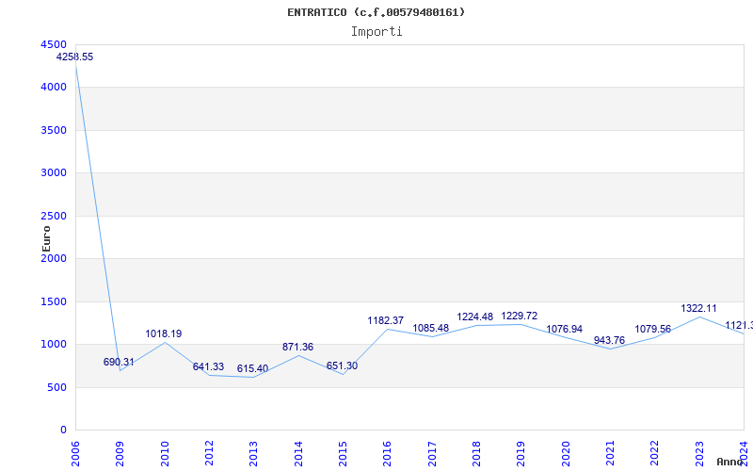Click the y-axis value 1000
The width and height of the screenshot is (753, 471).
54,344
